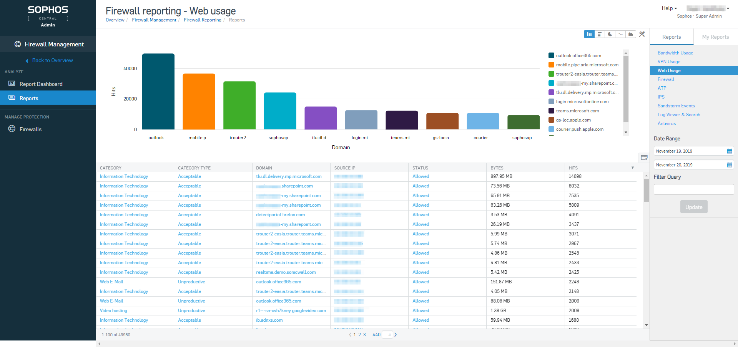Open table column chooser icon
Screen dimensions: 738x347
click(x=644, y=158)
